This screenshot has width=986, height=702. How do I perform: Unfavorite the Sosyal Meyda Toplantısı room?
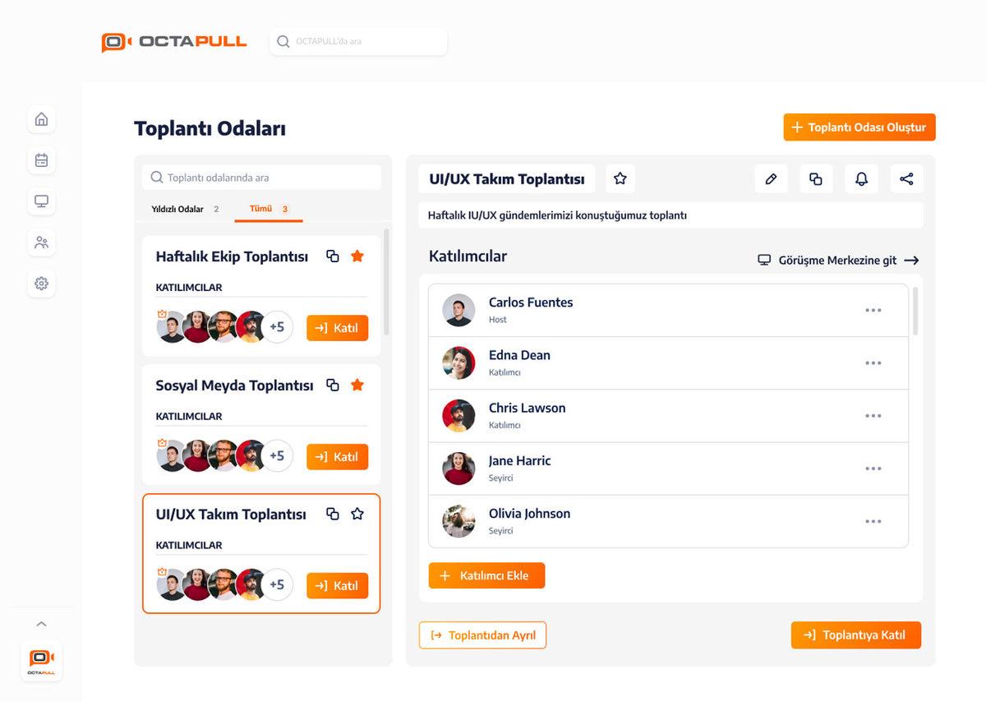[357, 385]
